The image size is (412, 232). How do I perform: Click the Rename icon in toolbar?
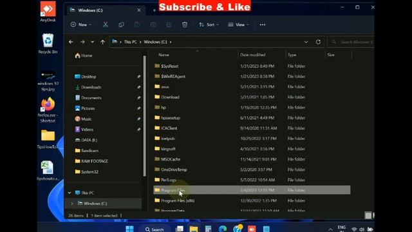pyautogui.click(x=153, y=24)
